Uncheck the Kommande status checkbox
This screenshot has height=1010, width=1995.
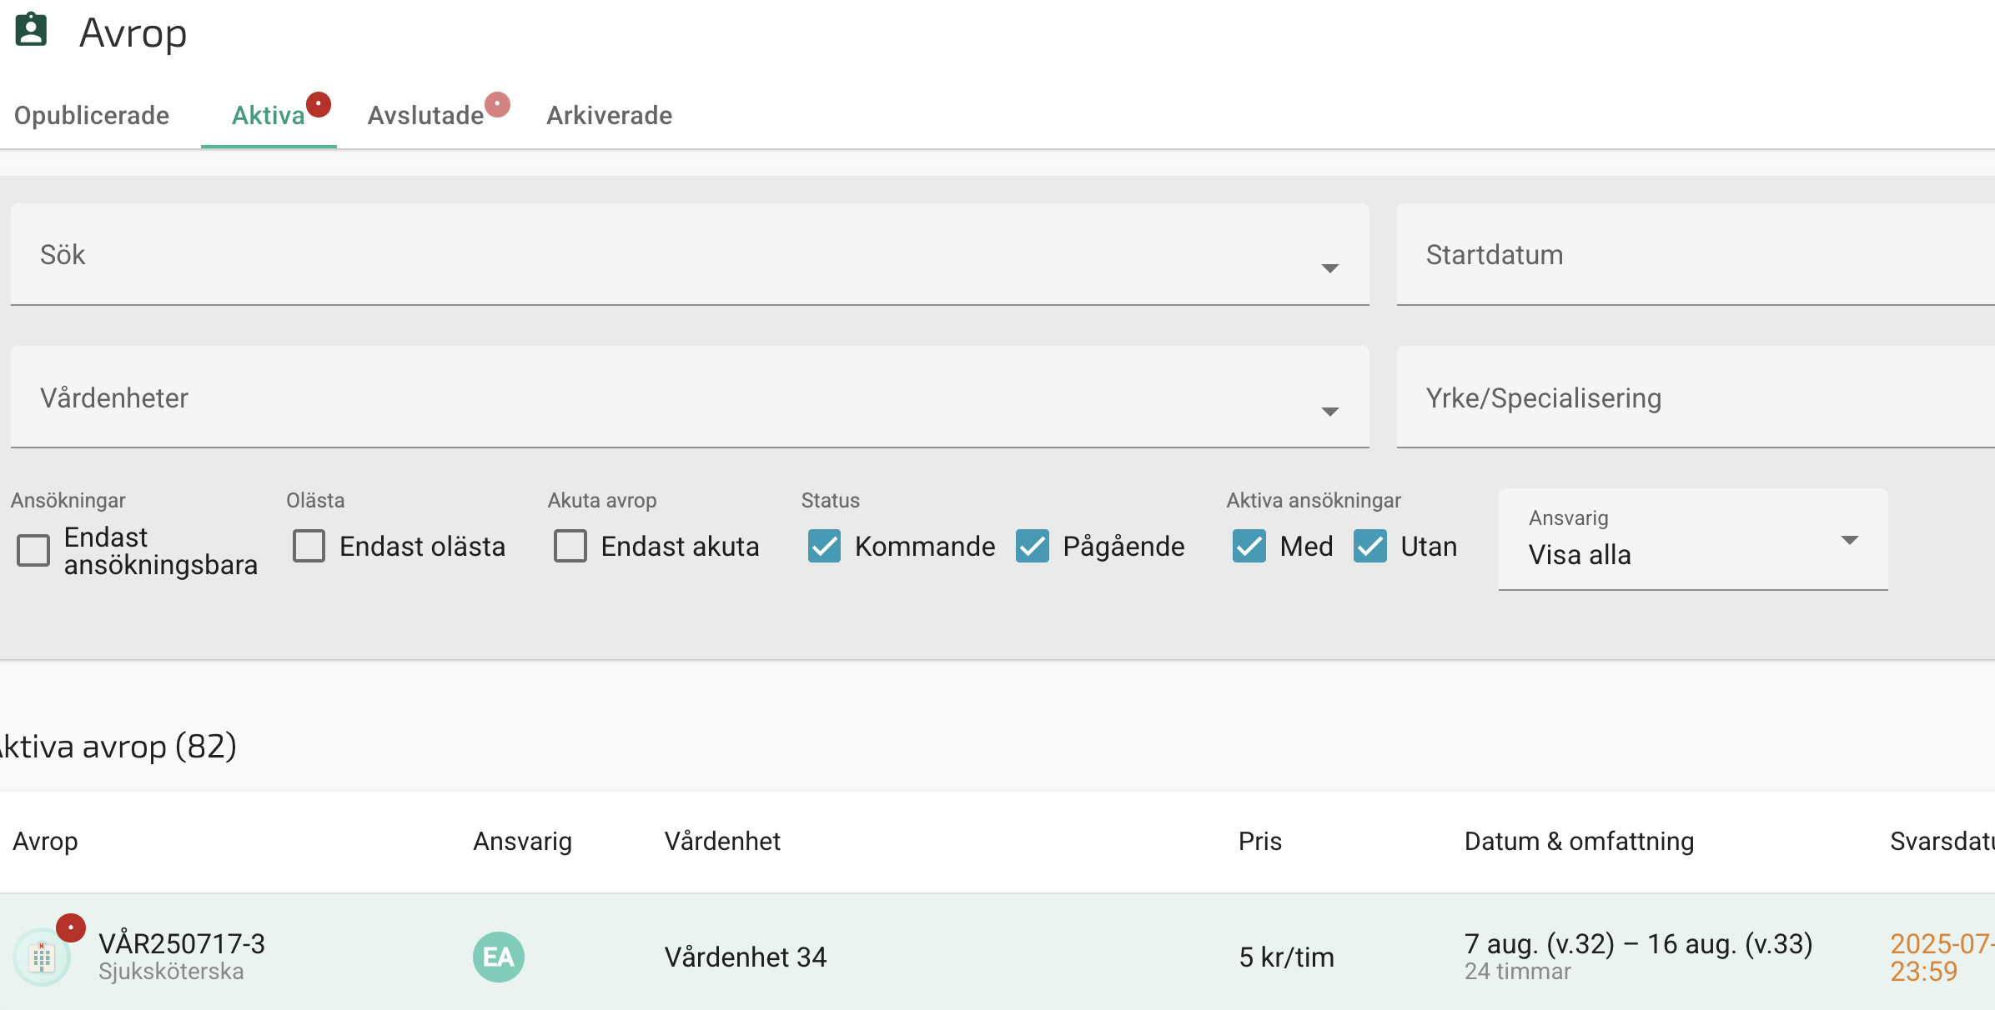(824, 547)
